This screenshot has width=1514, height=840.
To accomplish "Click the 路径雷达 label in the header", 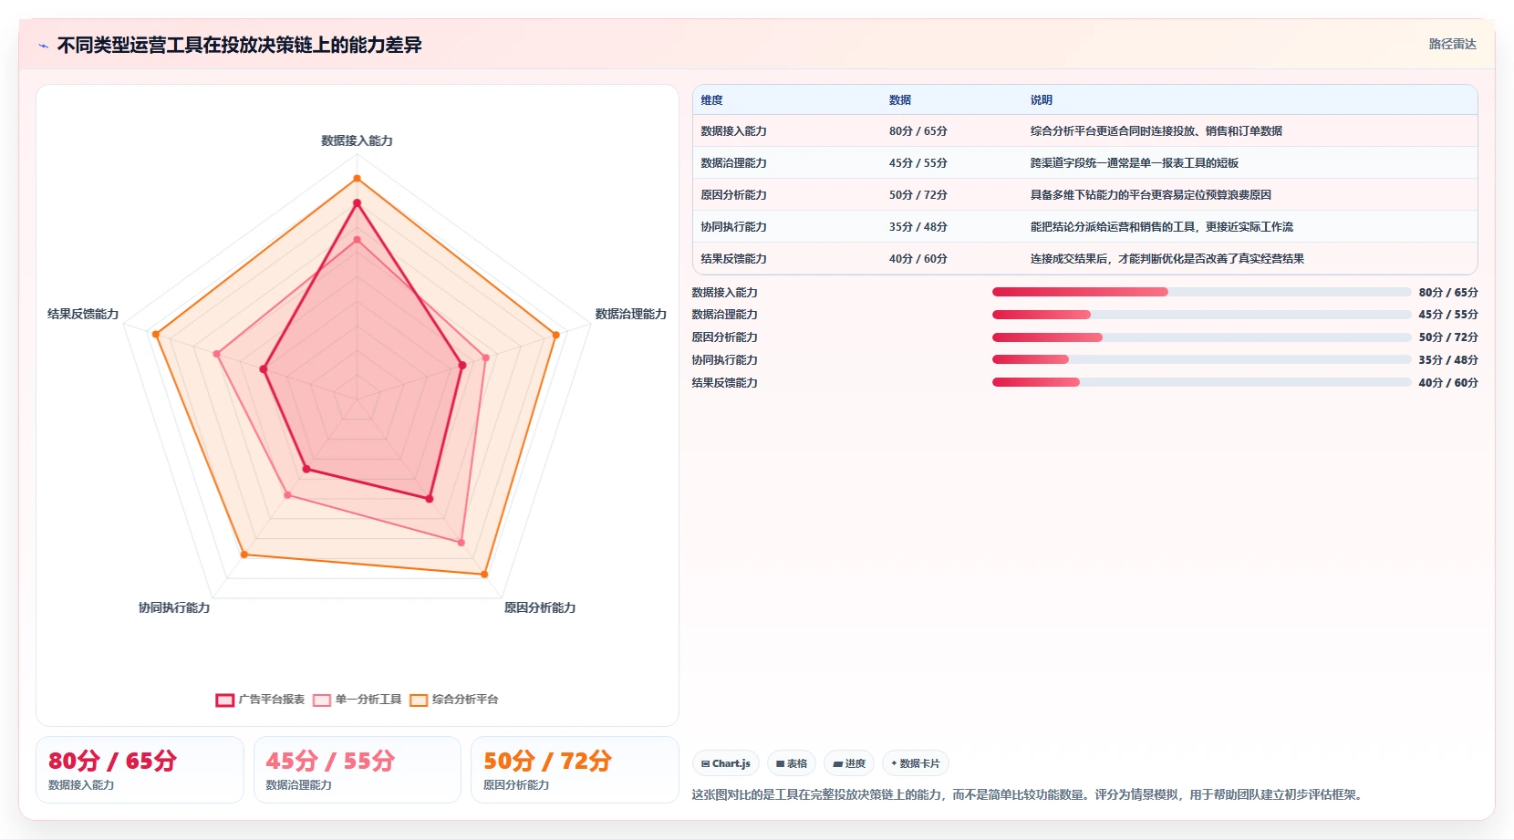I will pyautogui.click(x=1452, y=44).
